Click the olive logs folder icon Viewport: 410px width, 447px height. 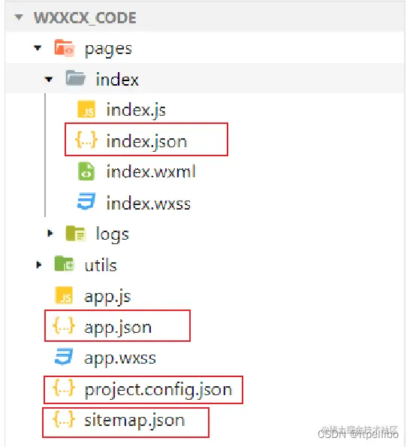click(x=76, y=234)
